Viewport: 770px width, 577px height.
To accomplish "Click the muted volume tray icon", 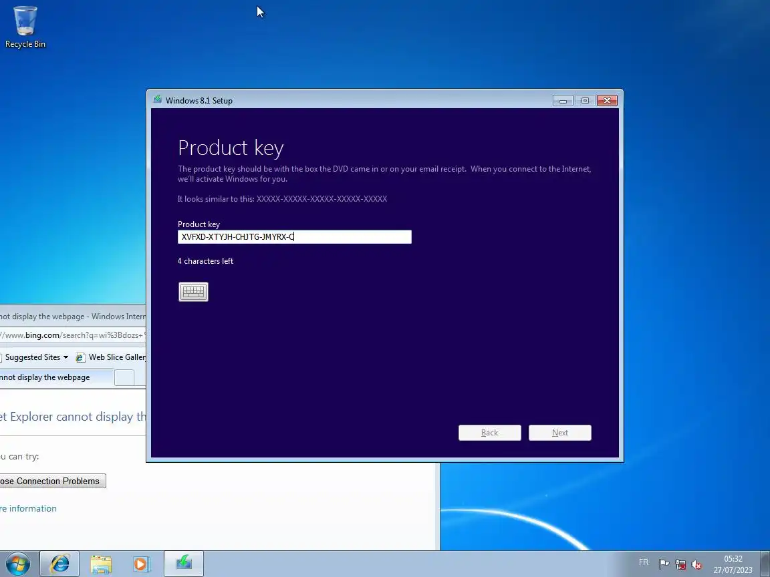I will tap(696, 564).
